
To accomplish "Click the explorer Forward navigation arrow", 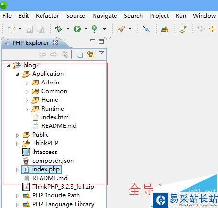I will click(54, 55).
